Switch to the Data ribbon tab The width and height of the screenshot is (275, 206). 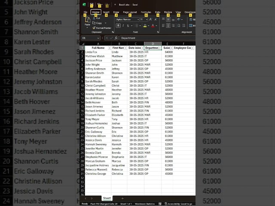[158, 12]
